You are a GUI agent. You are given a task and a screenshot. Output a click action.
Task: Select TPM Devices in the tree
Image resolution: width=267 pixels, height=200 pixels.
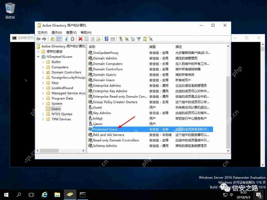pyautogui.click(x=59, y=119)
